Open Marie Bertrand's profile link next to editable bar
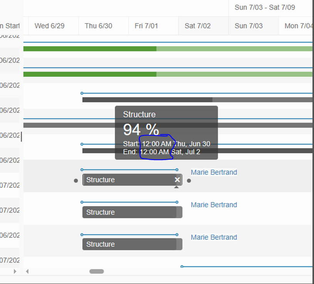Screen dimensions: 314x284 pos(214,172)
